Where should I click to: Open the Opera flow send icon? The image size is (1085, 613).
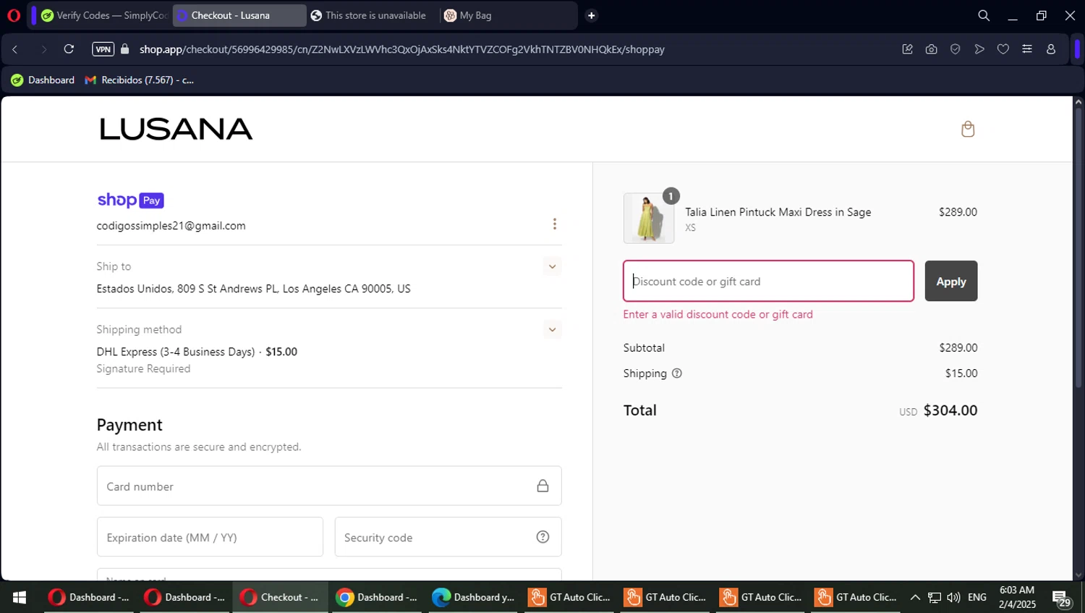pos(979,49)
